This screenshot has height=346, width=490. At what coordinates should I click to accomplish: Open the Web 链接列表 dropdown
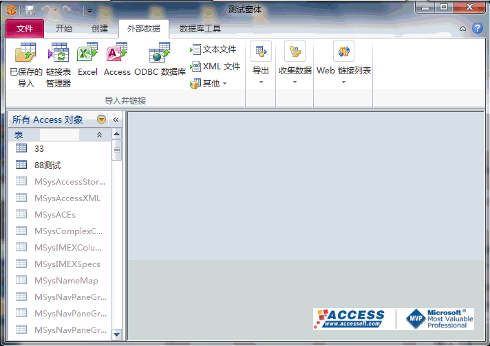click(x=343, y=63)
